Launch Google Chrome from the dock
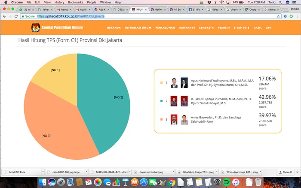 click(171, 182)
